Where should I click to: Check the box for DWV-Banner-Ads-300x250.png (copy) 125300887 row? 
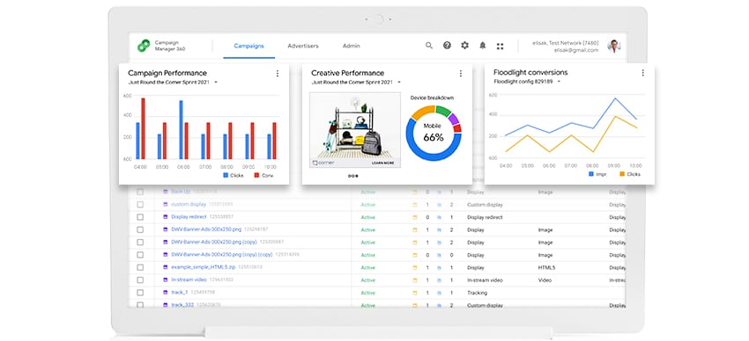[140, 242]
